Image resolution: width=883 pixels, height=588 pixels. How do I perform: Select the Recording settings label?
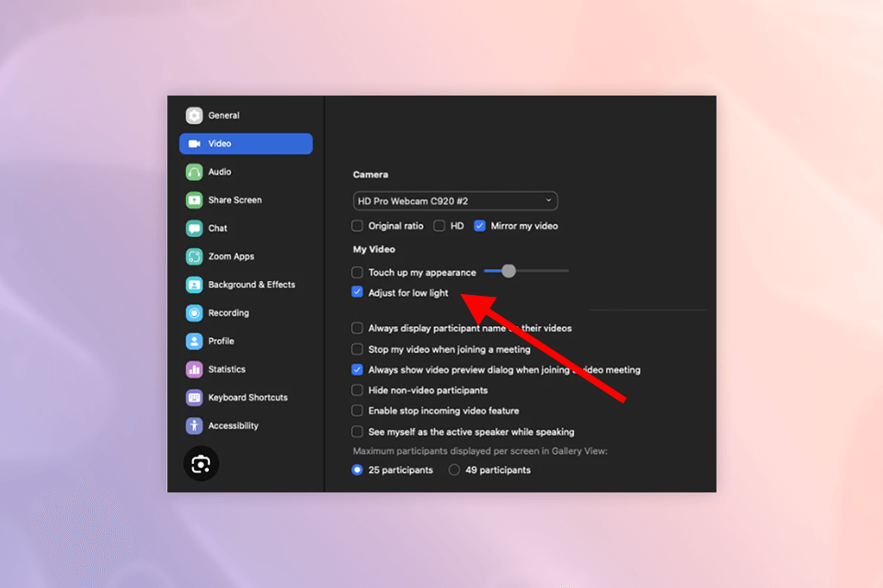(x=229, y=313)
